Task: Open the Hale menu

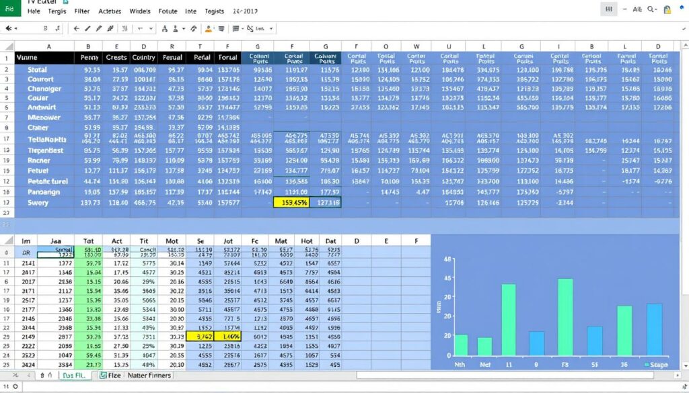Action: pos(34,11)
